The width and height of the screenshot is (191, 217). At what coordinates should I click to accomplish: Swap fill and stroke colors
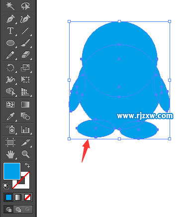27,165
